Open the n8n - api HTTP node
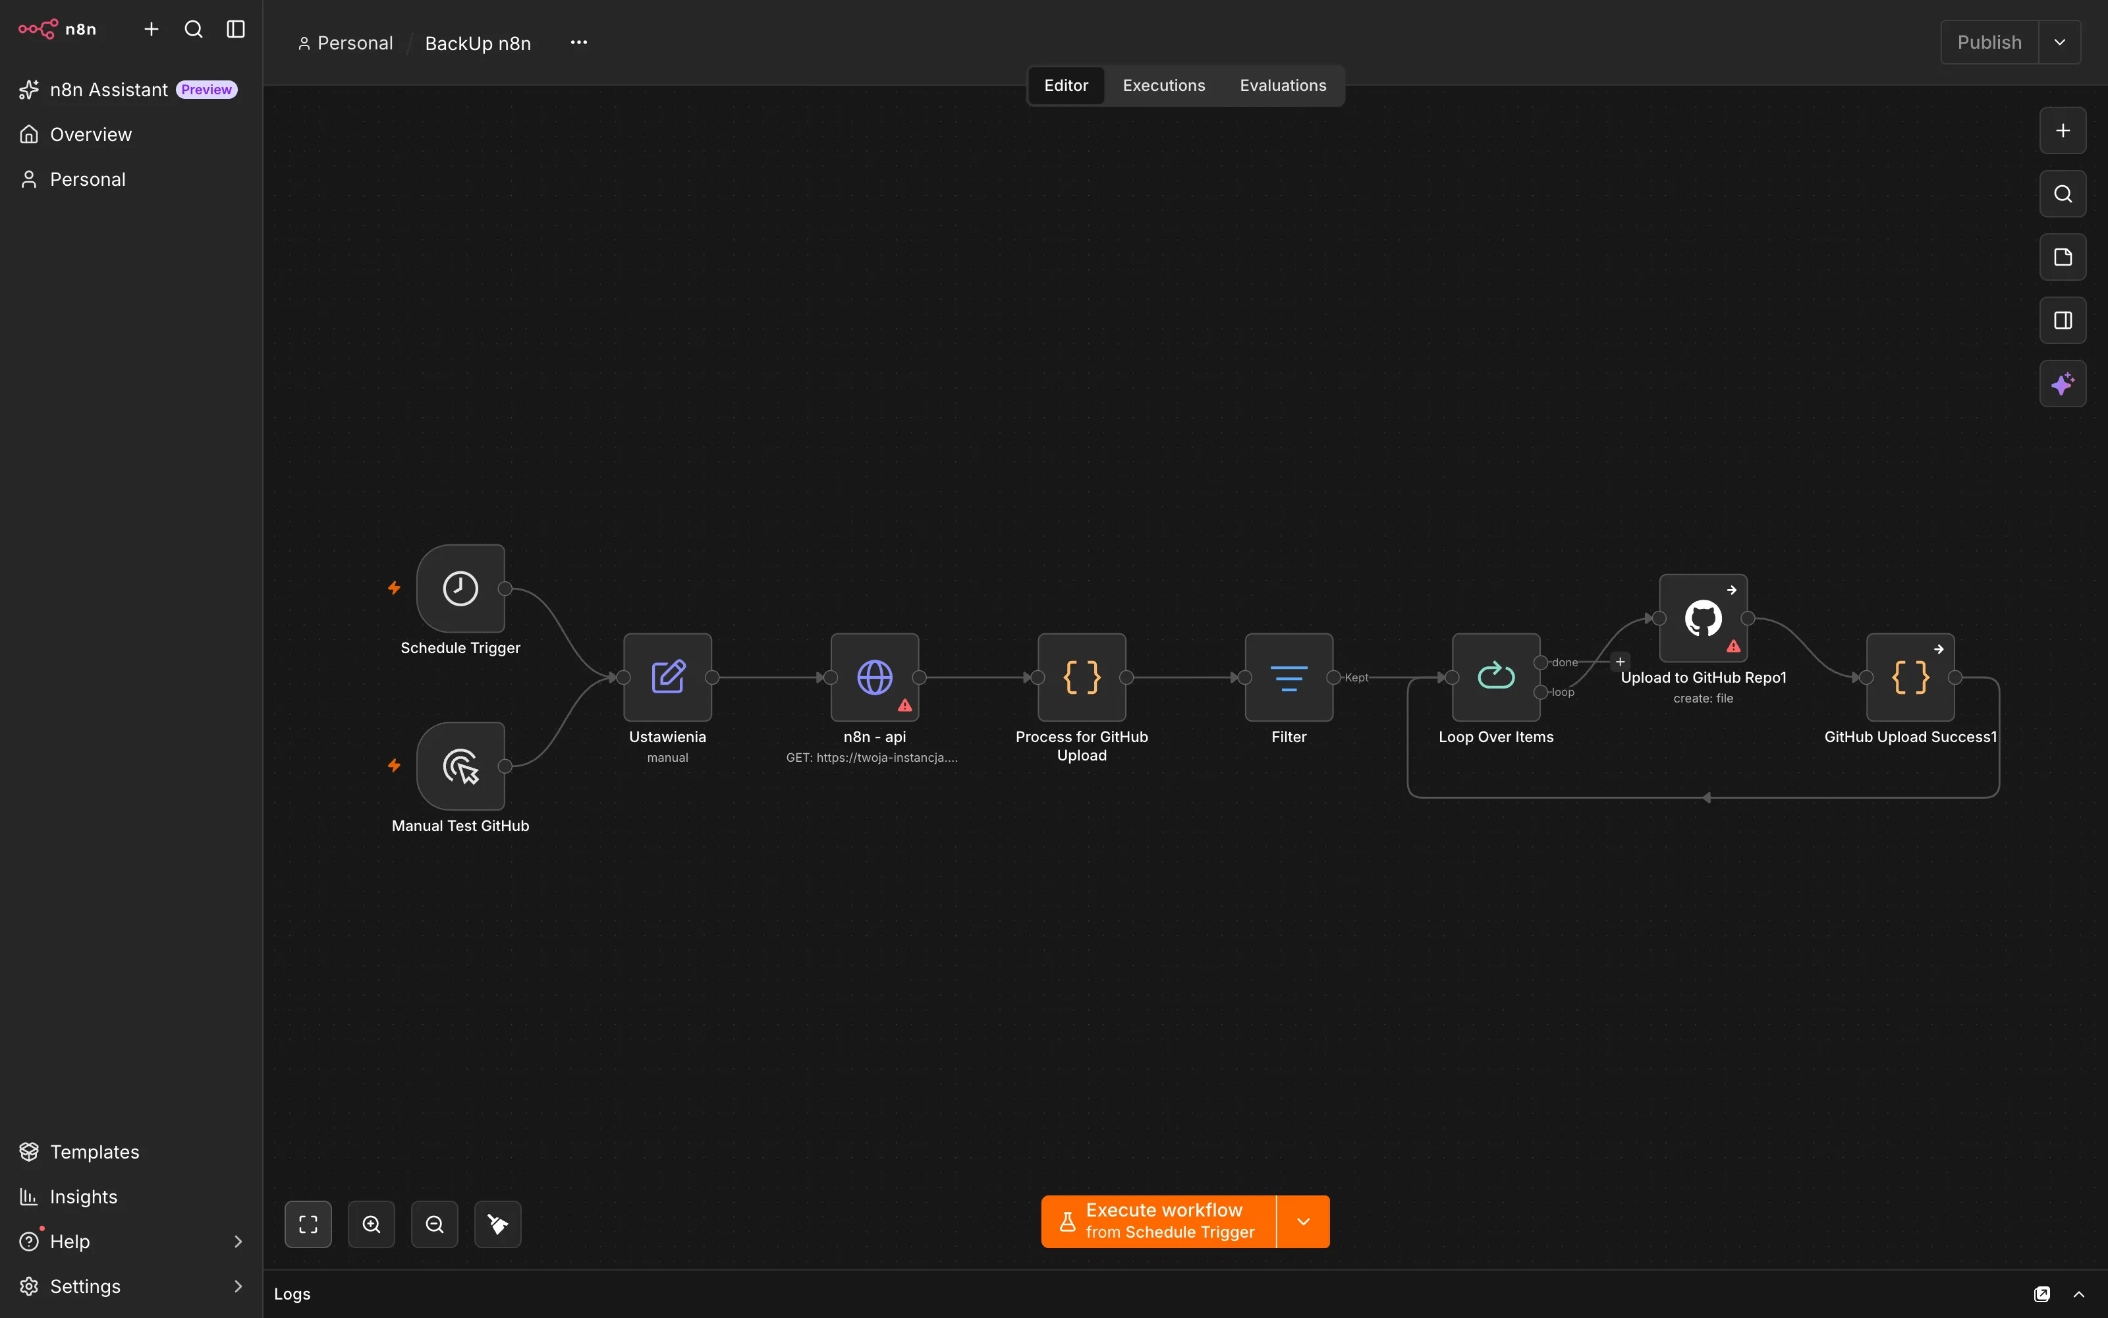 (x=875, y=677)
